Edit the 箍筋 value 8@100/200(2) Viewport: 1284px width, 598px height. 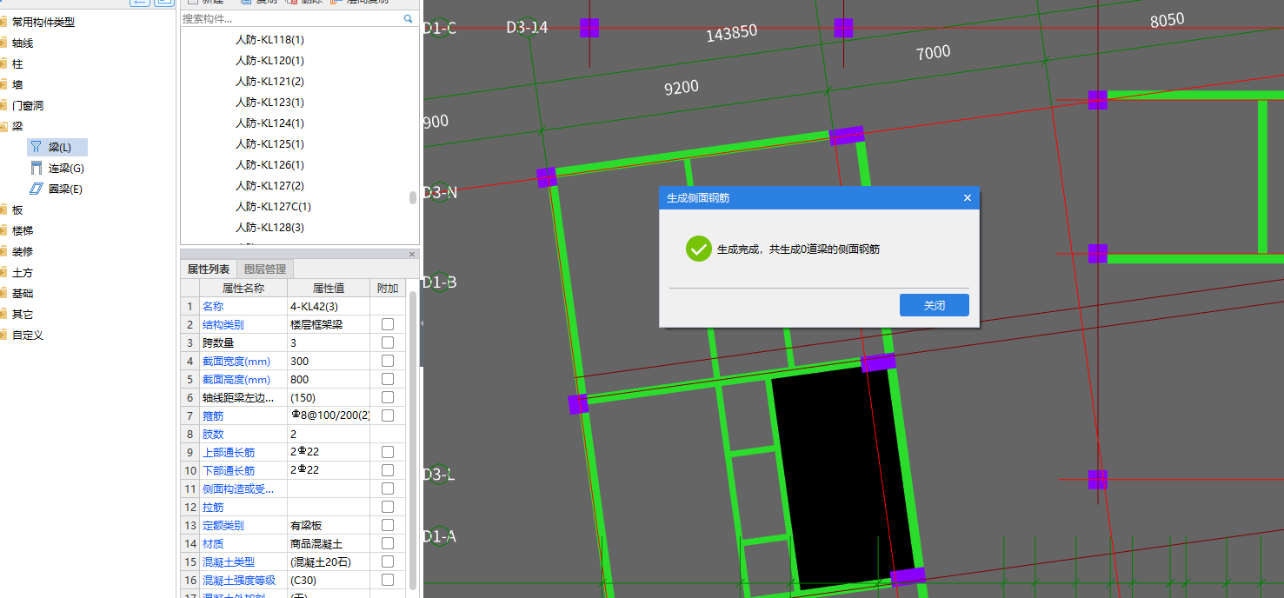click(x=329, y=415)
